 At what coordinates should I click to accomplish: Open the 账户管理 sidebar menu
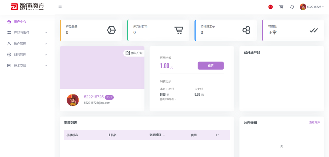(27, 44)
